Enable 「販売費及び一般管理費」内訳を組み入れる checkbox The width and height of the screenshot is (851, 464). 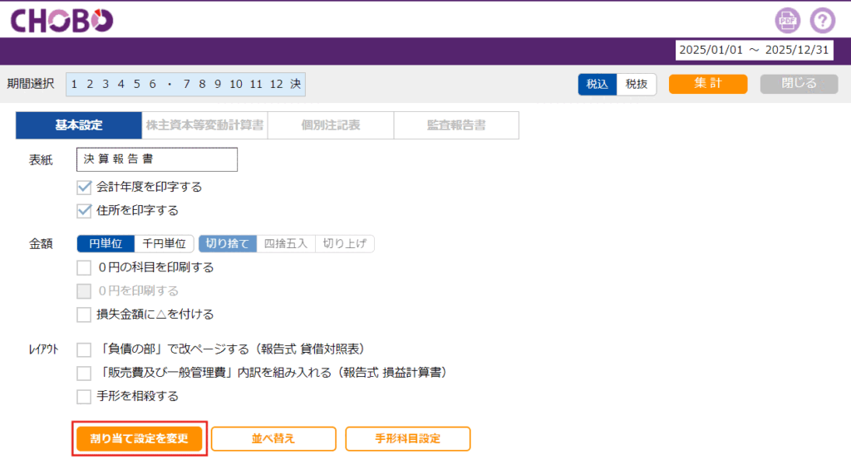(84, 373)
